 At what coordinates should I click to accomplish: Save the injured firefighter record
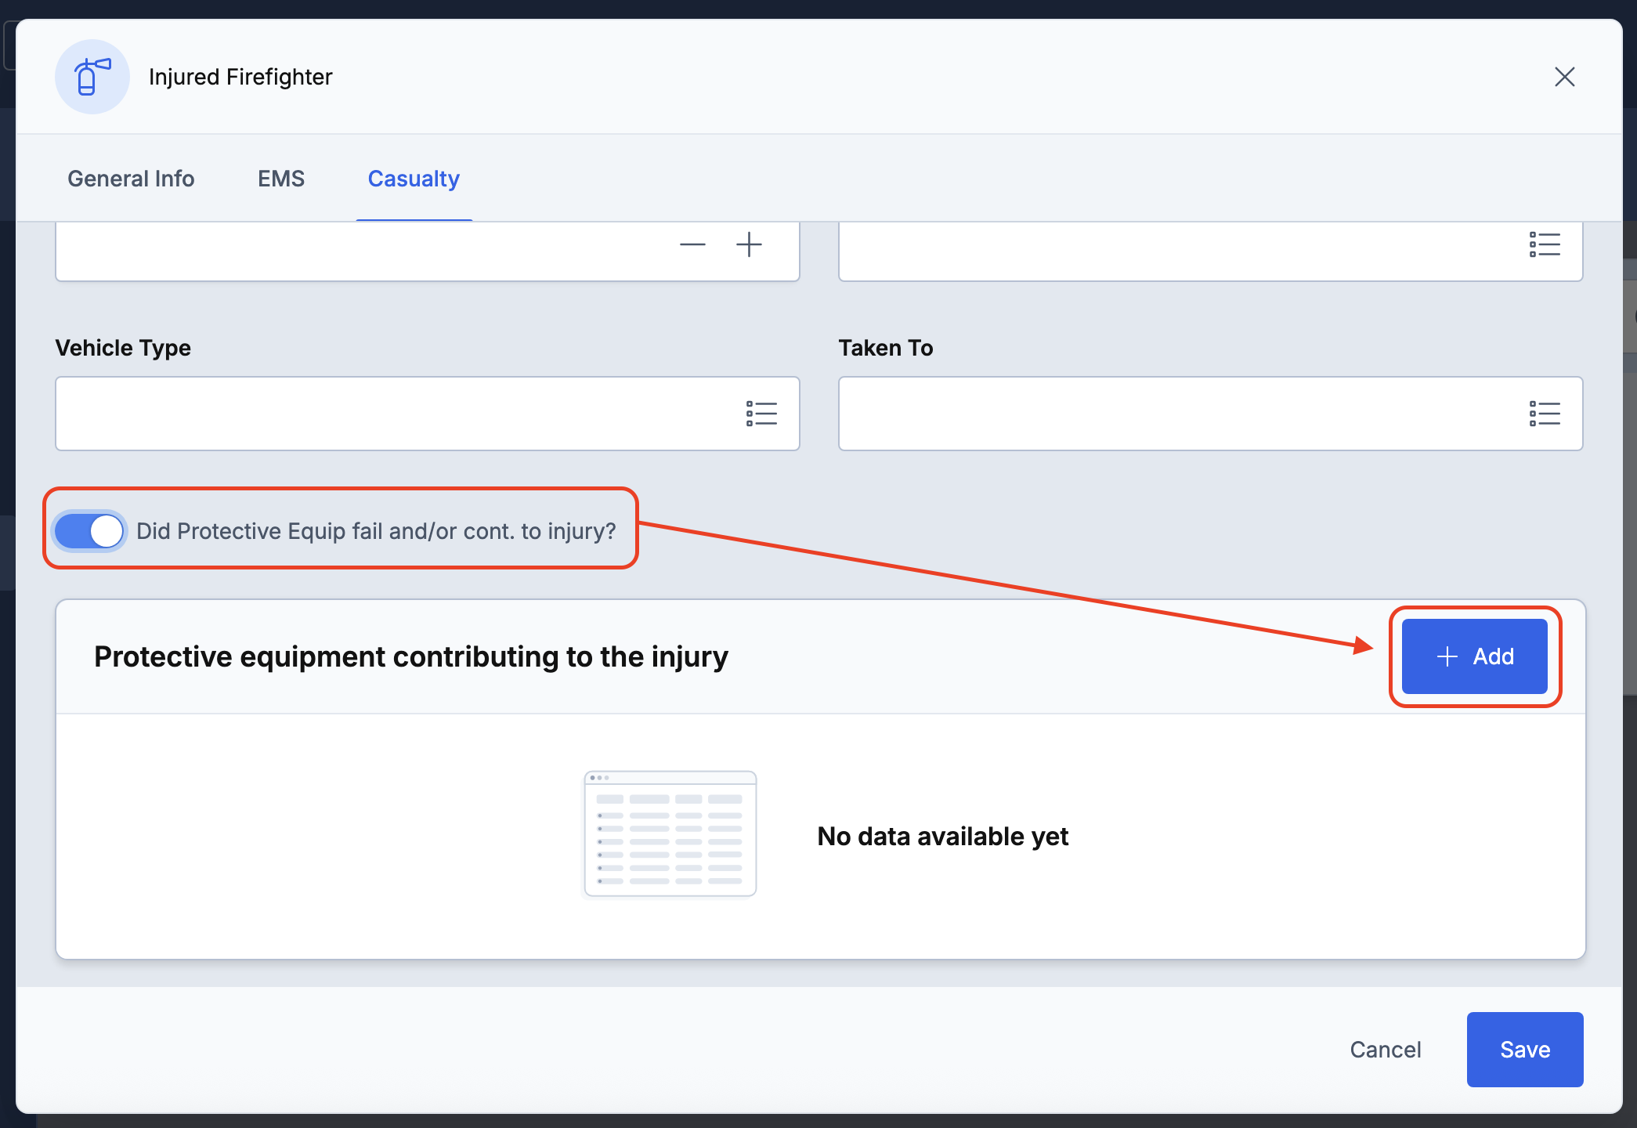tap(1524, 1049)
